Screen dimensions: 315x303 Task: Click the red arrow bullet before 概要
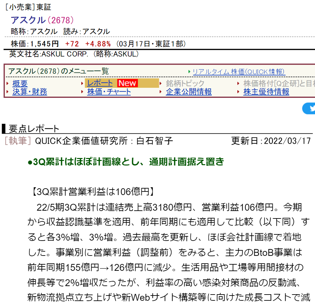(x=8, y=83)
